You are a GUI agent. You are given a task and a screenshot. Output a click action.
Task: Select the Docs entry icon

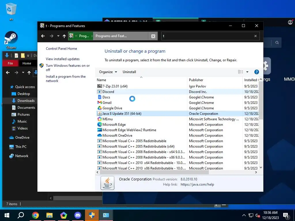coord(99,97)
